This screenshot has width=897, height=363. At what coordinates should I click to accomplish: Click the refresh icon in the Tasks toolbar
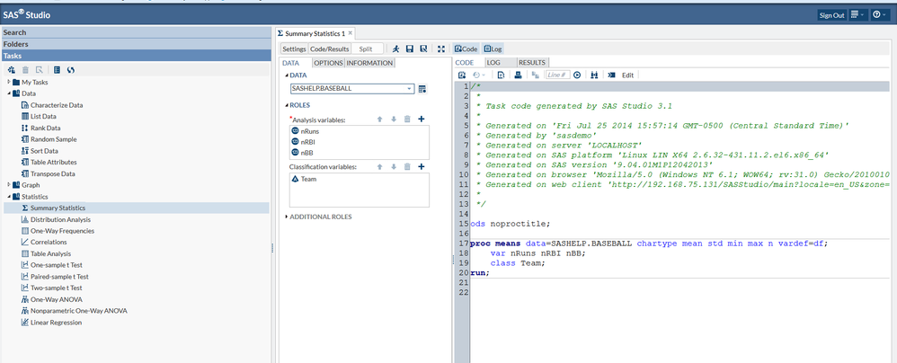[70, 69]
